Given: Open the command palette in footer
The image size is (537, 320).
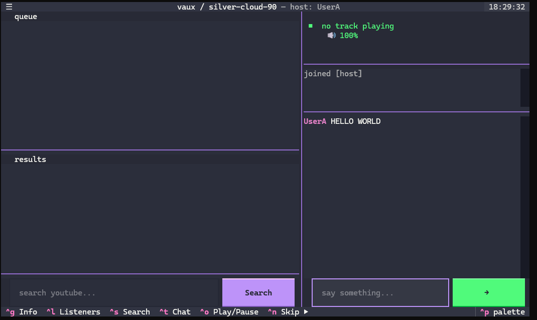Looking at the screenshot, I should (x=502, y=312).
